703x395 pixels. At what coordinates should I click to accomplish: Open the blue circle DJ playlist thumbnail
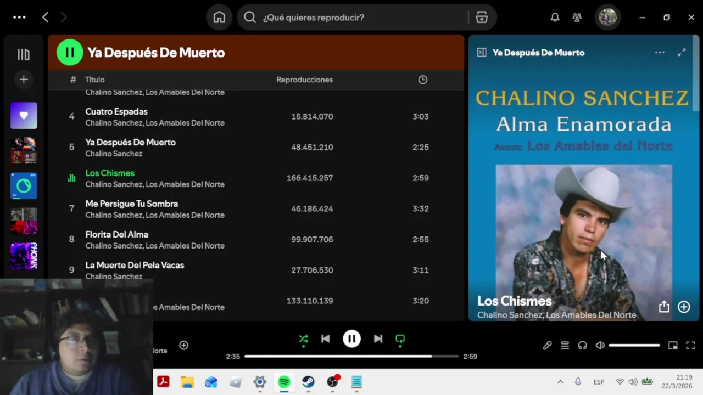click(x=24, y=186)
